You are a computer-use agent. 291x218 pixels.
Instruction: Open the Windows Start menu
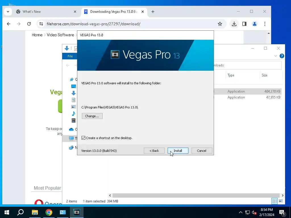point(7,212)
